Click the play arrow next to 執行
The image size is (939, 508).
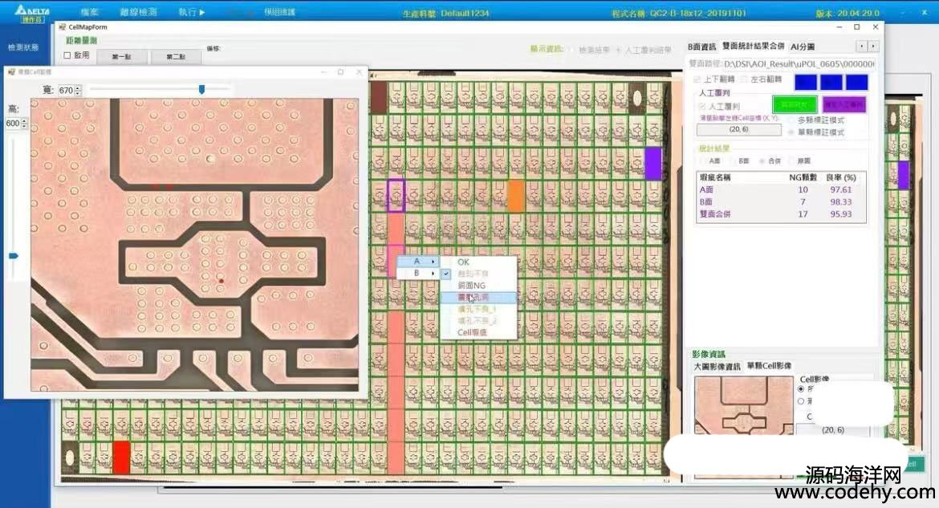(x=201, y=12)
